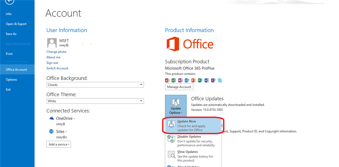Image resolution: width=339 pixels, height=167 pixels.
Task: Select Print in the sidebar
Action: point(17,54)
